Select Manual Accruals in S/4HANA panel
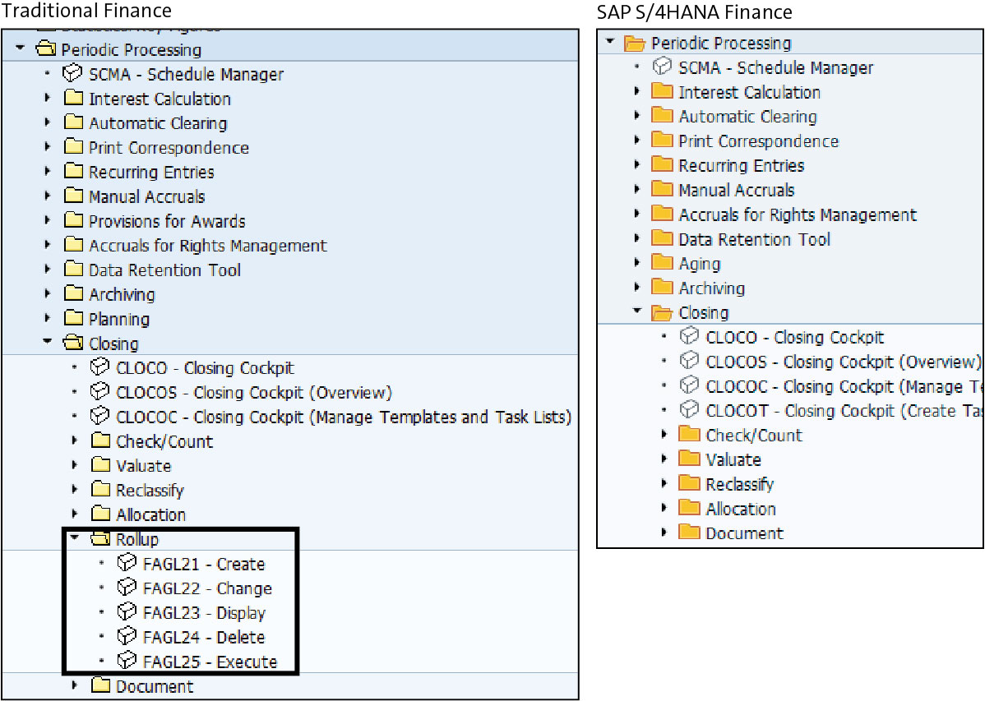The width and height of the screenshot is (985, 701). click(x=736, y=191)
